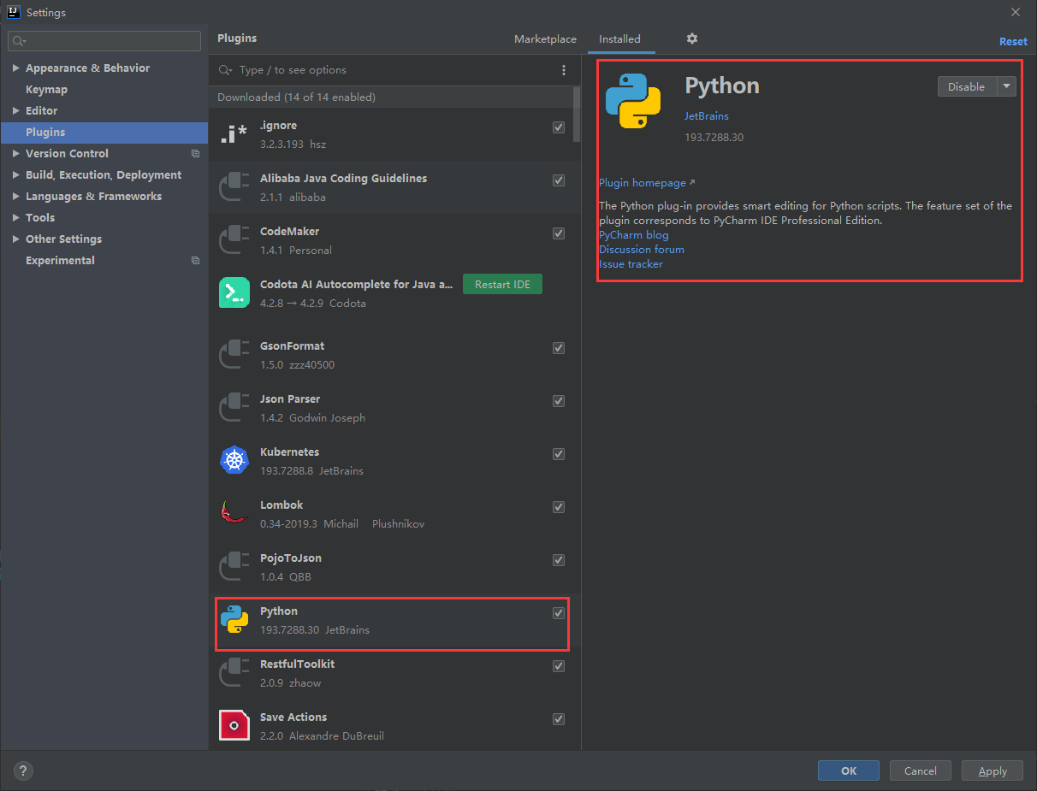Open the PyCharm blog link
The image size is (1037, 791).
tap(634, 235)
